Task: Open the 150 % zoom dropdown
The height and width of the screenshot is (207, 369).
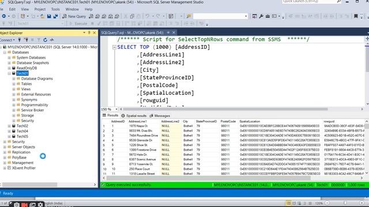Action: (116, 109)
